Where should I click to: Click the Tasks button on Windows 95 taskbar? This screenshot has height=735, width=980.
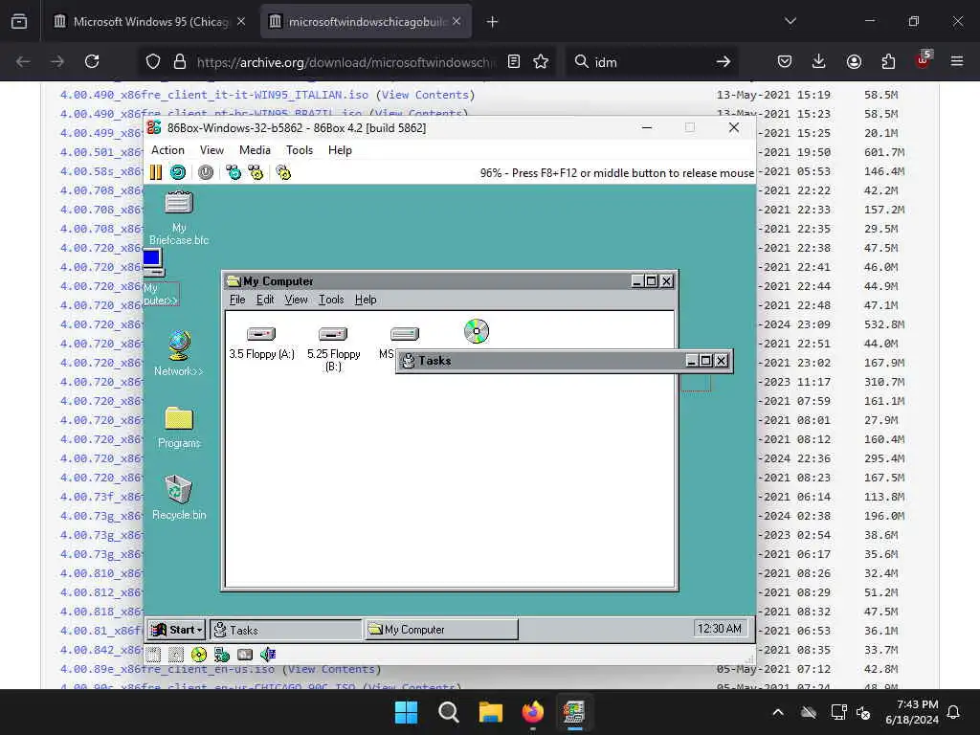(285, 630)
